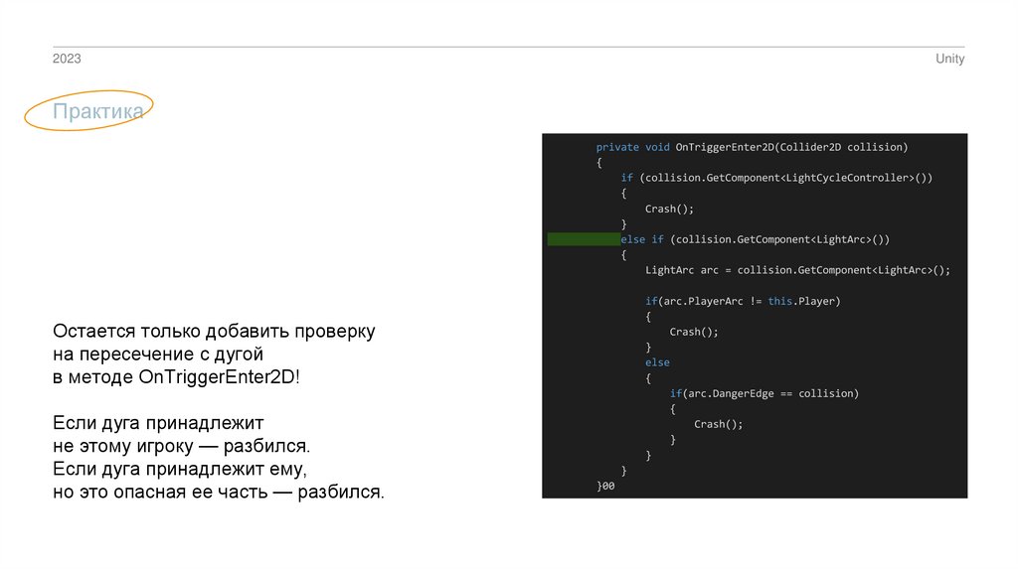The height and width of the screenshot is (570, 1018).
Task: Click the text "Остается только добавить проверку"
Action: [214, 331]
